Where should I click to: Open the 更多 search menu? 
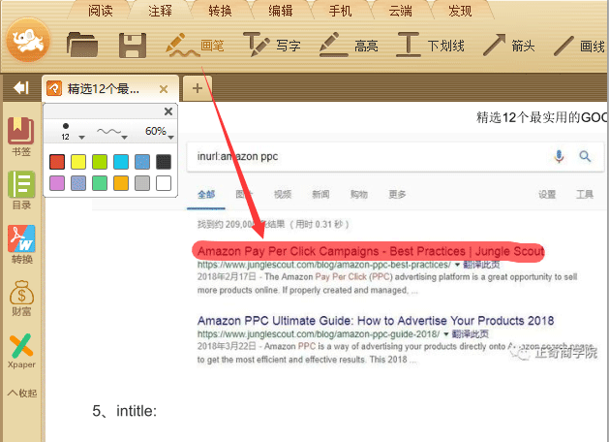pyautogui.click(x=397, y=194)
